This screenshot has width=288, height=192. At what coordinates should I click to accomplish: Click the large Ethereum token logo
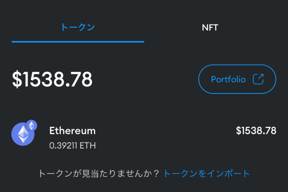click(x=23, y=134)
